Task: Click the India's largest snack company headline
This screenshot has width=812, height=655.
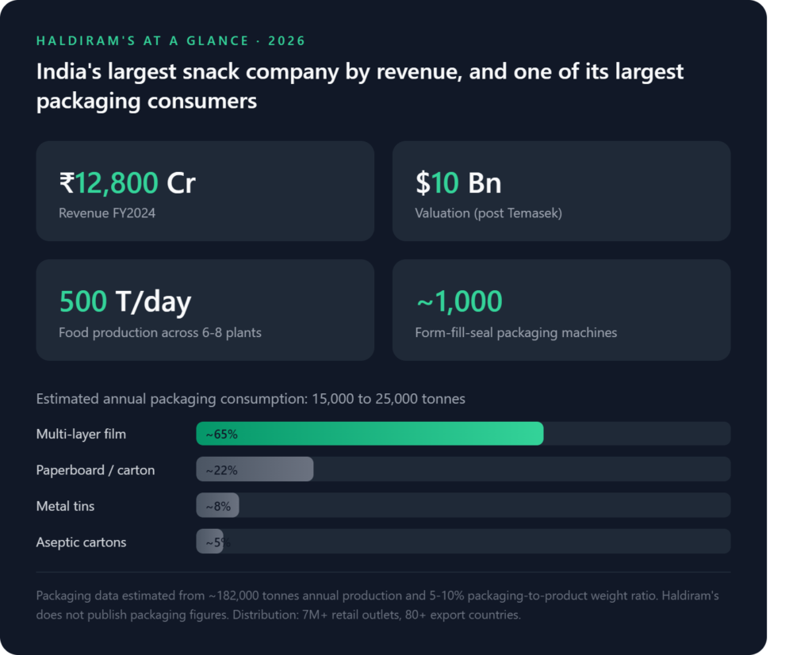Action: pos(360,86)
